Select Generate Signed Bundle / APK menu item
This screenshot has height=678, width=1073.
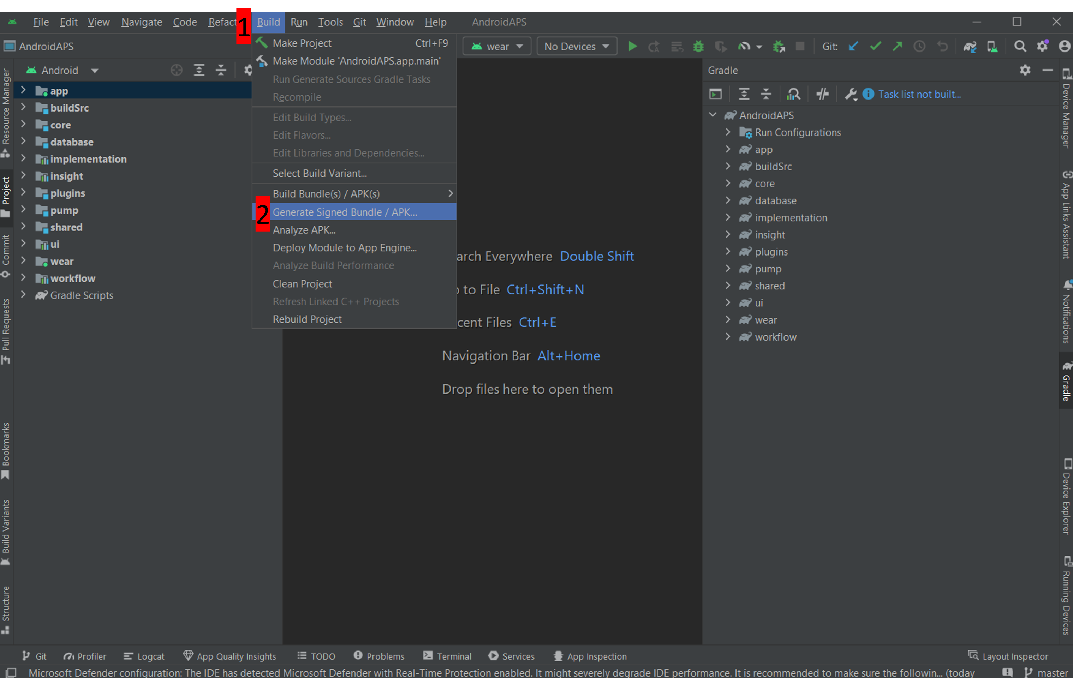coord(354,212)
